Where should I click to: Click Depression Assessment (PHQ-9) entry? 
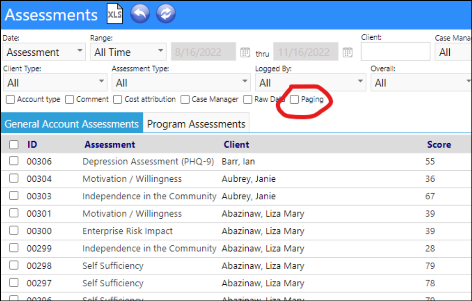click(x=148, y=161)
